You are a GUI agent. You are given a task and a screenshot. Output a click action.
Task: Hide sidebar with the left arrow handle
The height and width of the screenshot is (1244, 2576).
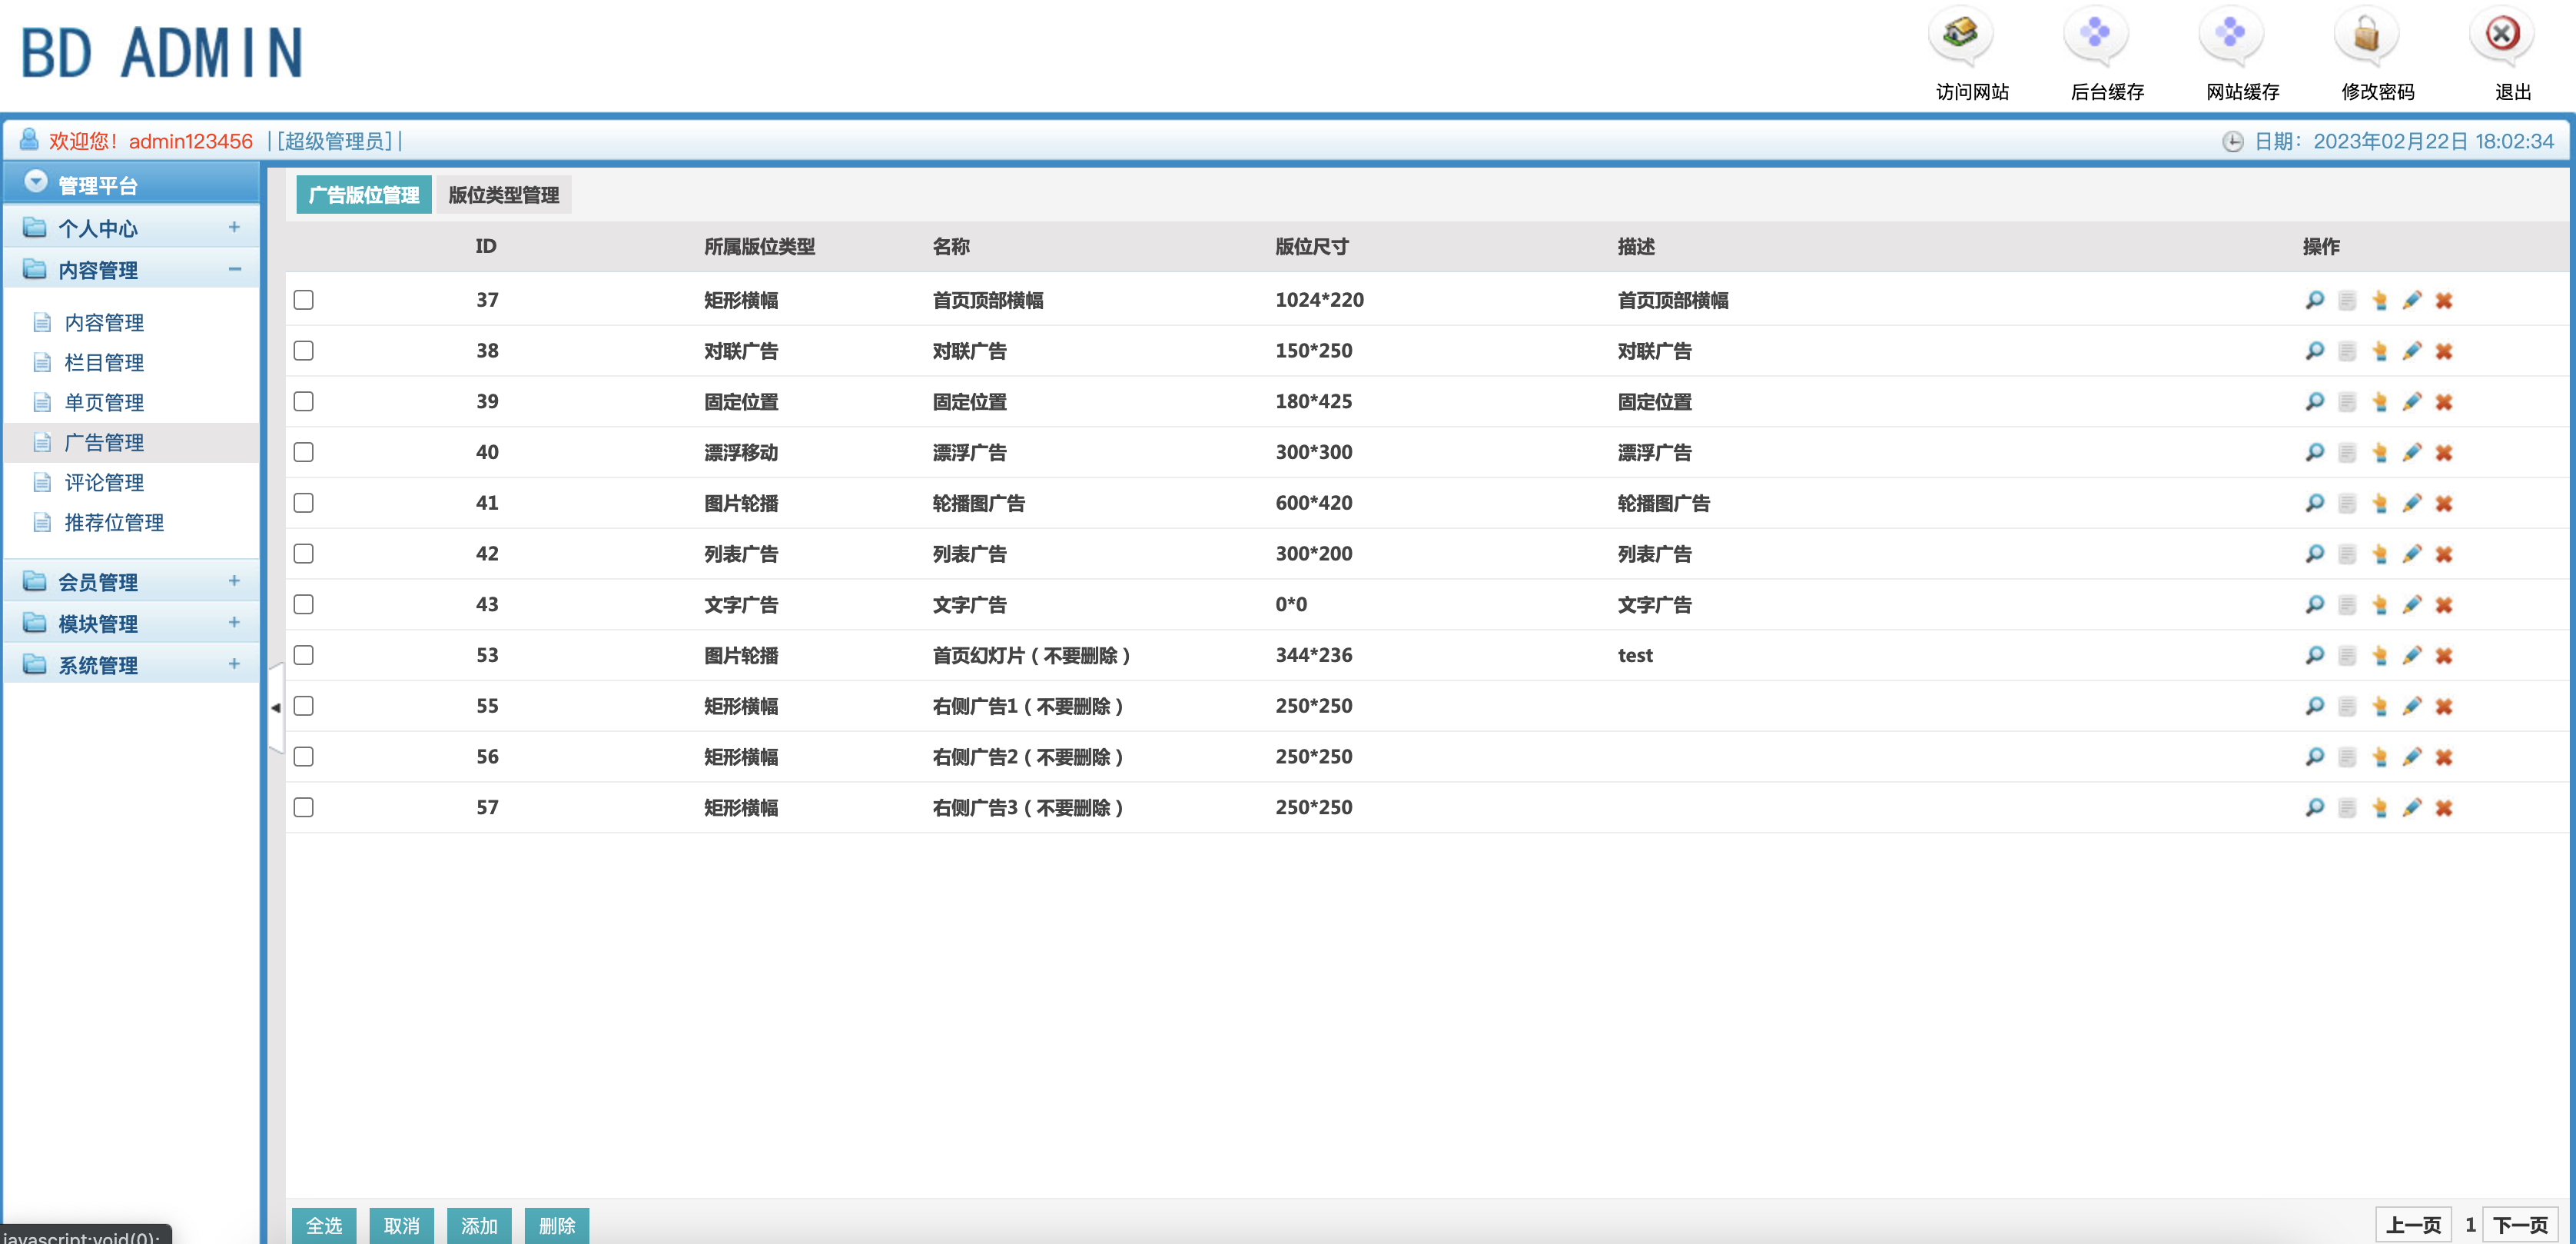(x=276, y=707)
